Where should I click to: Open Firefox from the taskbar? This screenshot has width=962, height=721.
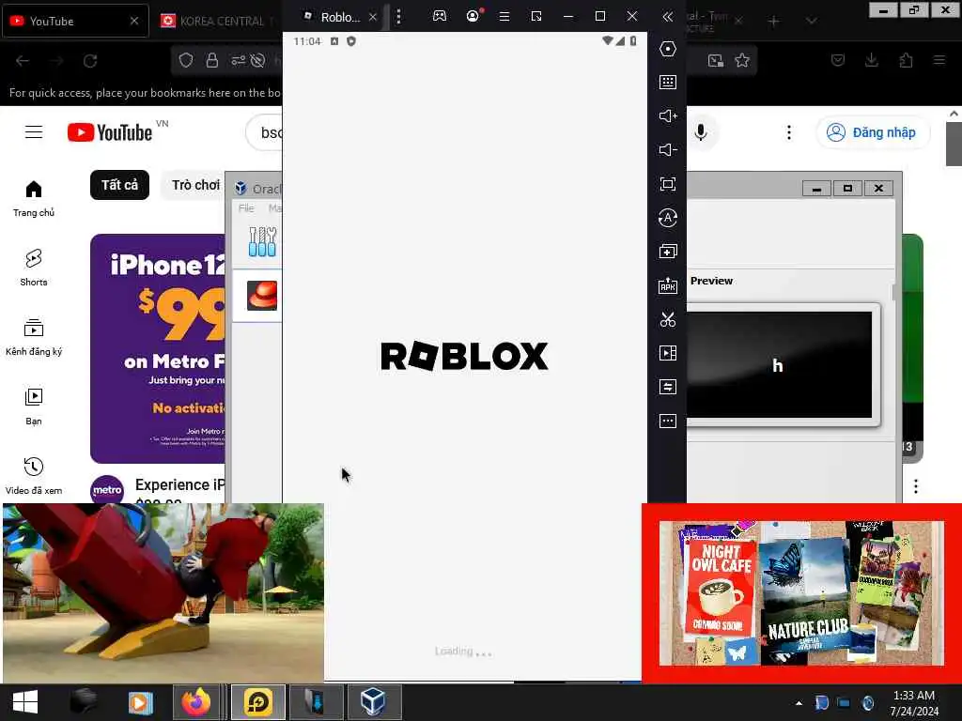[x=196, y=702]
